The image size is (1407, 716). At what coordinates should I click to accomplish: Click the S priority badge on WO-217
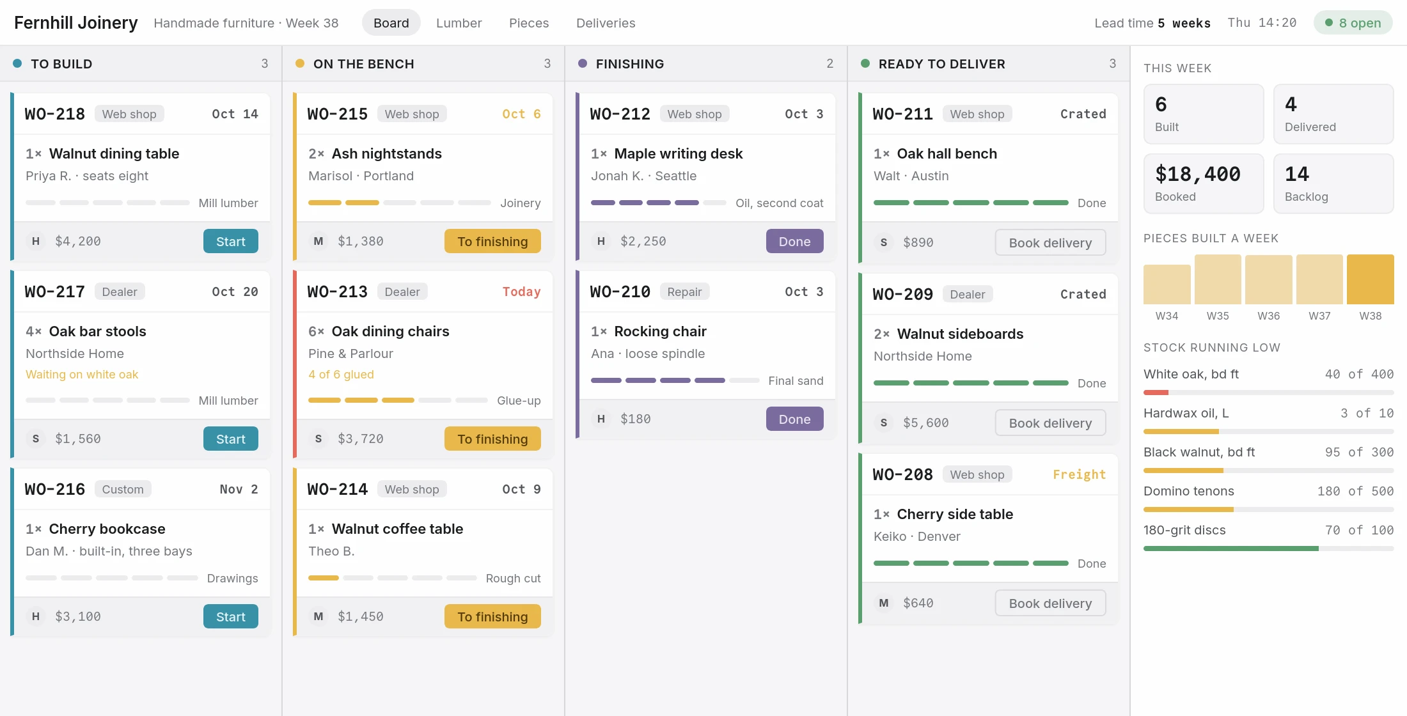coord(36,439)
